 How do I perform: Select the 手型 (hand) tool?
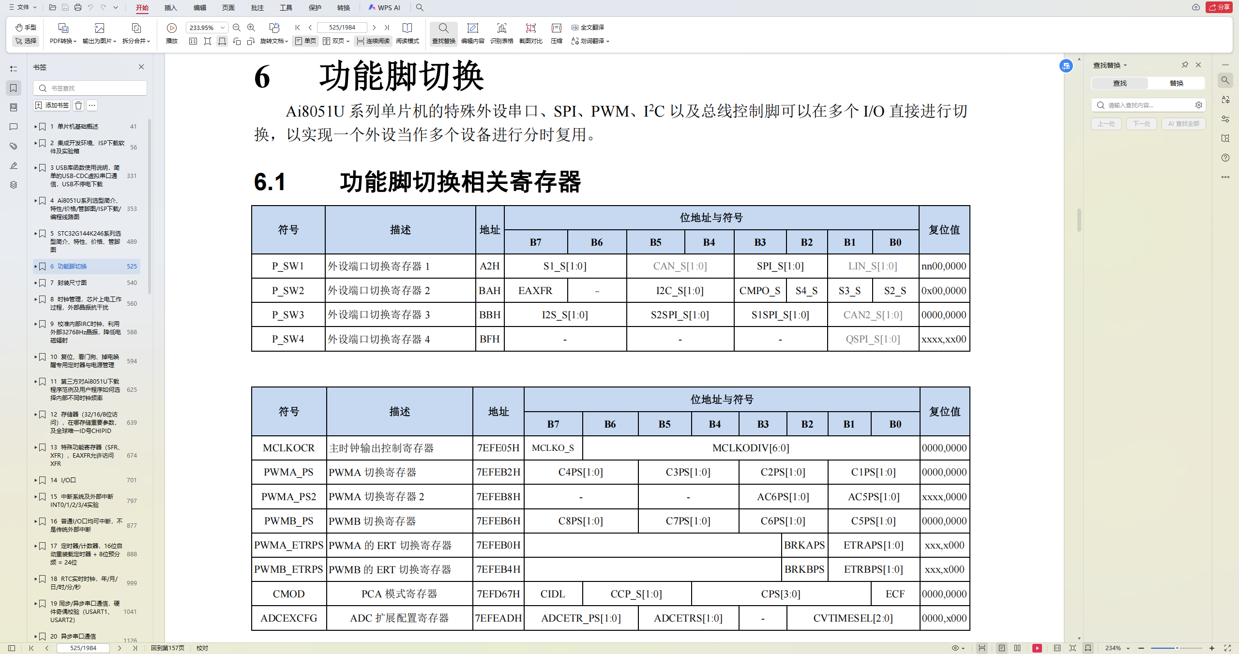[26, 27]
